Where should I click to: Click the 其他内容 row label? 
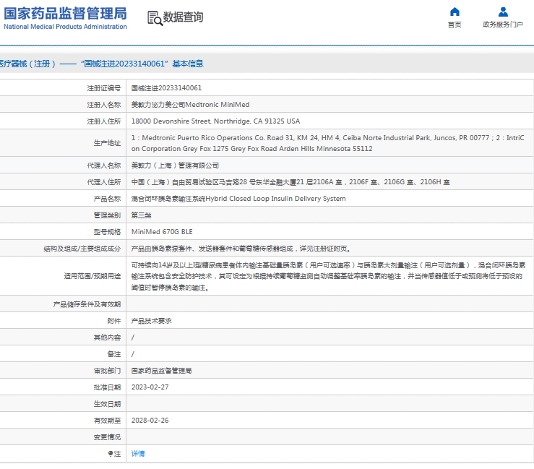click(107, 337)
